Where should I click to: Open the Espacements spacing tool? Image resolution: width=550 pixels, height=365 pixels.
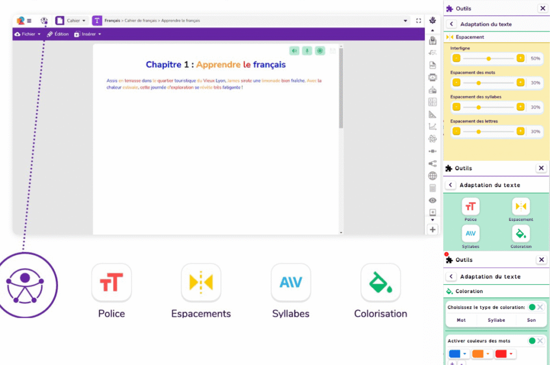pyautogui.click(x=201, y=282)
